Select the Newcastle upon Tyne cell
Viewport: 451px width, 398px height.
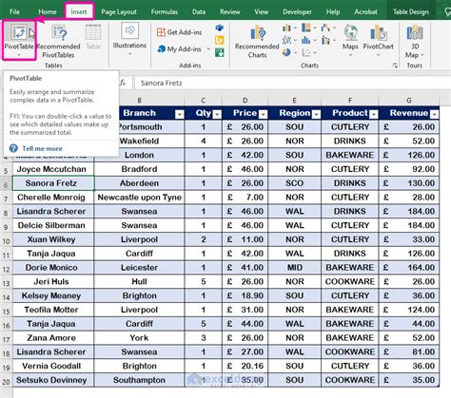139,198
